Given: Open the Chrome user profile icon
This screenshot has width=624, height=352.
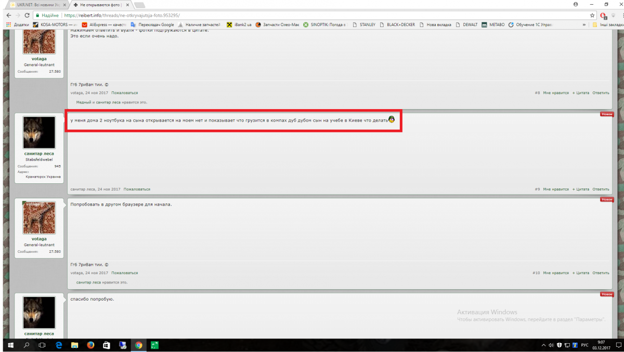Looking at the screenshot, I should coord(576,4).
